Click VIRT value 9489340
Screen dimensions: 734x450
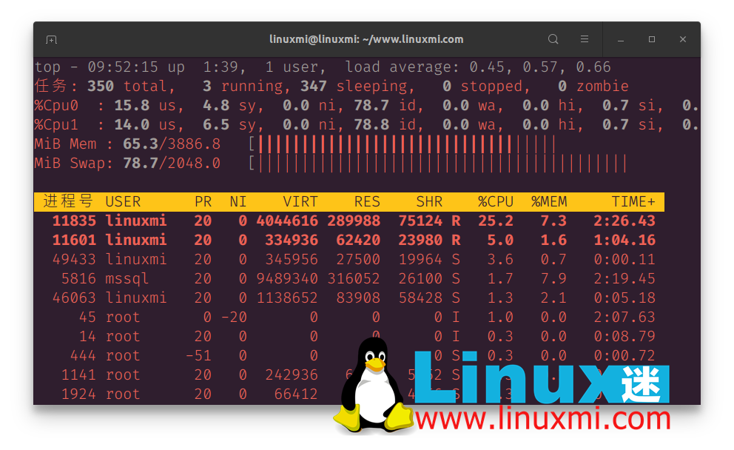tap(287, 278)
